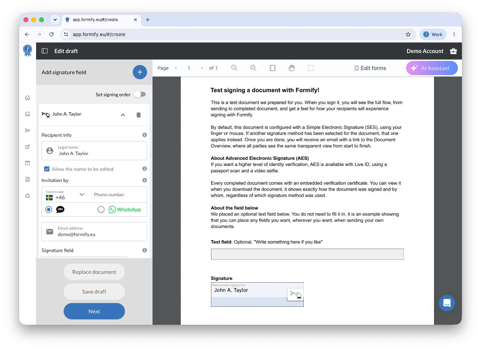This screenshot has height=350, width=481.
Task: Open the browser tab search dropdown
Action: pyautogui.click(x=55, y=20)
